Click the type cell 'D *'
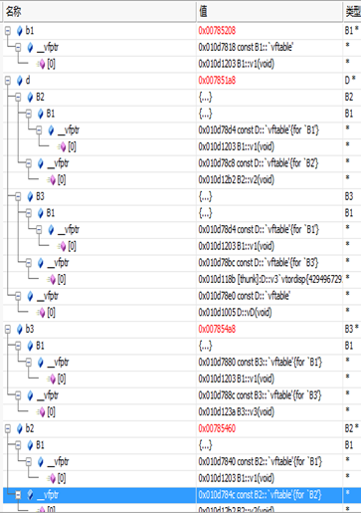361x513 pixels. (x=350, y=81)
